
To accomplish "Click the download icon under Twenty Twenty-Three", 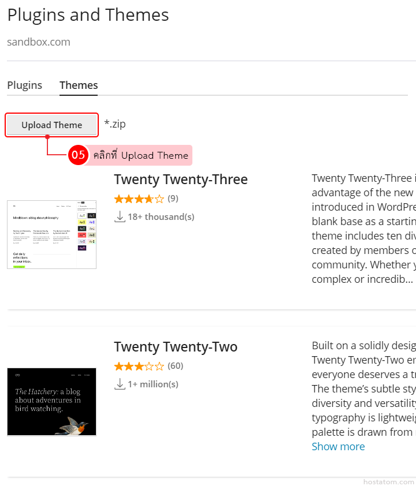I will (x=120, y=216).
